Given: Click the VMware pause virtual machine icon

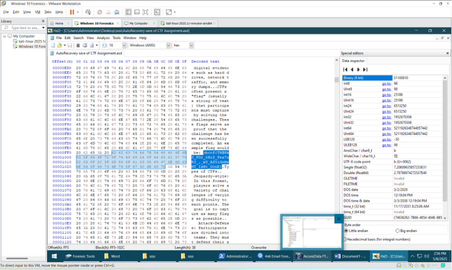Looking at the screenshot, I should coord(72,12).
